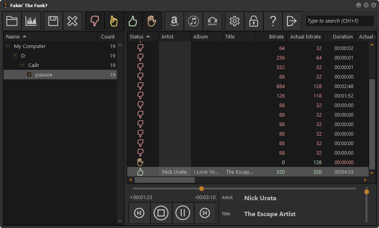Click thumbs-down icon of bitrate 126 row
The width and height of the screenshot is (379, 228).
click(x=140, y=96)
